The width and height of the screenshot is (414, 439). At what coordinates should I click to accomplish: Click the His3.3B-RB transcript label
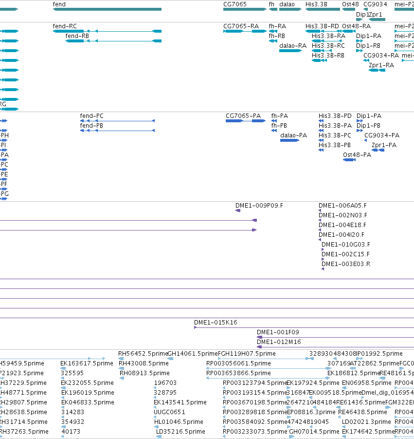click(328, 56)
